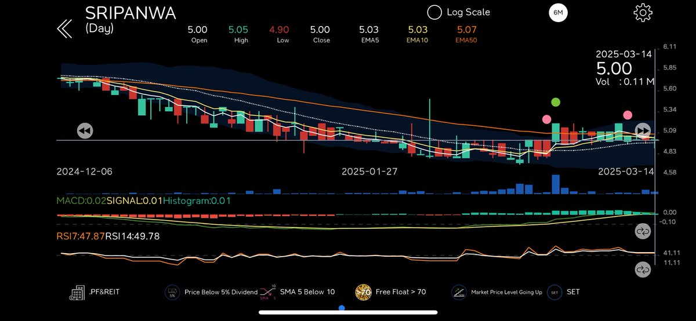Screen dimensions: 696x321
Task: Select EMA50 value 5.07
Action: click(467, 30)
